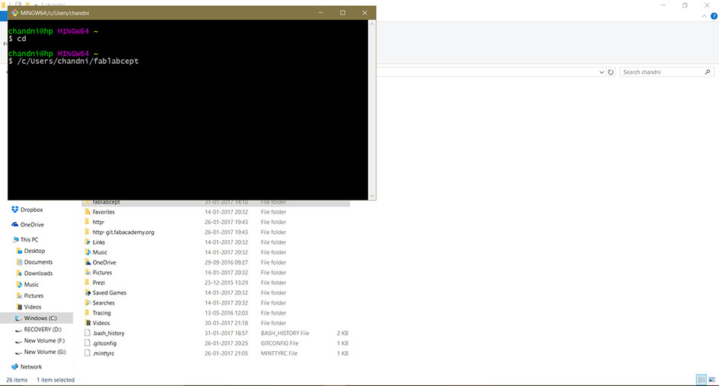This screenshot has width=719, height=386.
Task: Click the Saved Games folder icon
Action: pos(87,293)
